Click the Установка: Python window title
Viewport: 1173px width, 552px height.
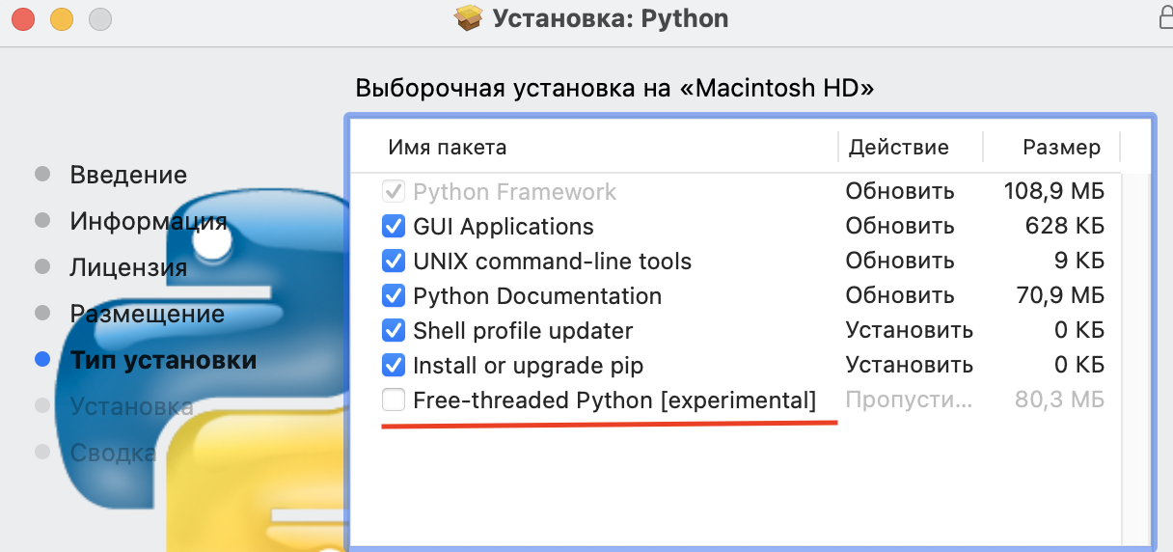click(x=611, y=18)
